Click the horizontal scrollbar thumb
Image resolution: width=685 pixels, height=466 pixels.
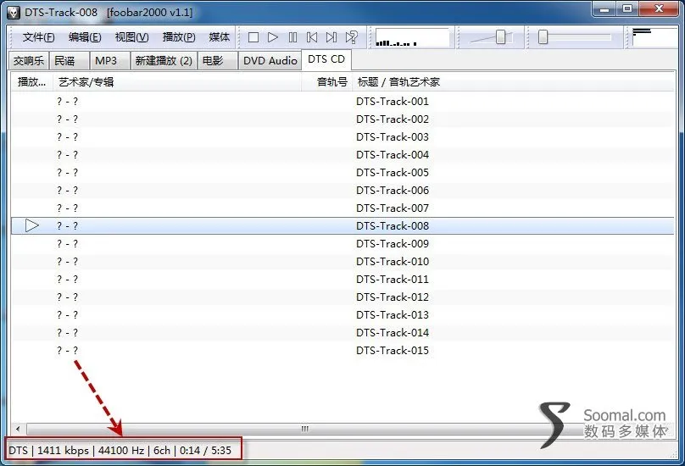coord(304,429)
